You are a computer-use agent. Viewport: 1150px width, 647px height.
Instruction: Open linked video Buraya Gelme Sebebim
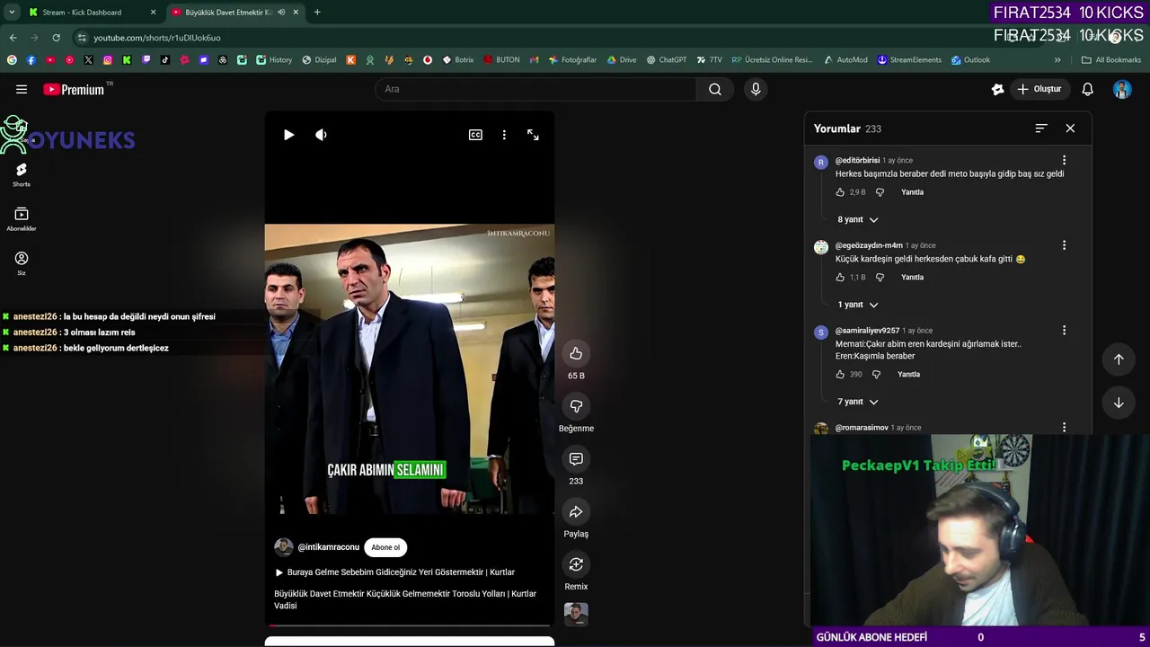pyautogui.click(x=394, y=572)
